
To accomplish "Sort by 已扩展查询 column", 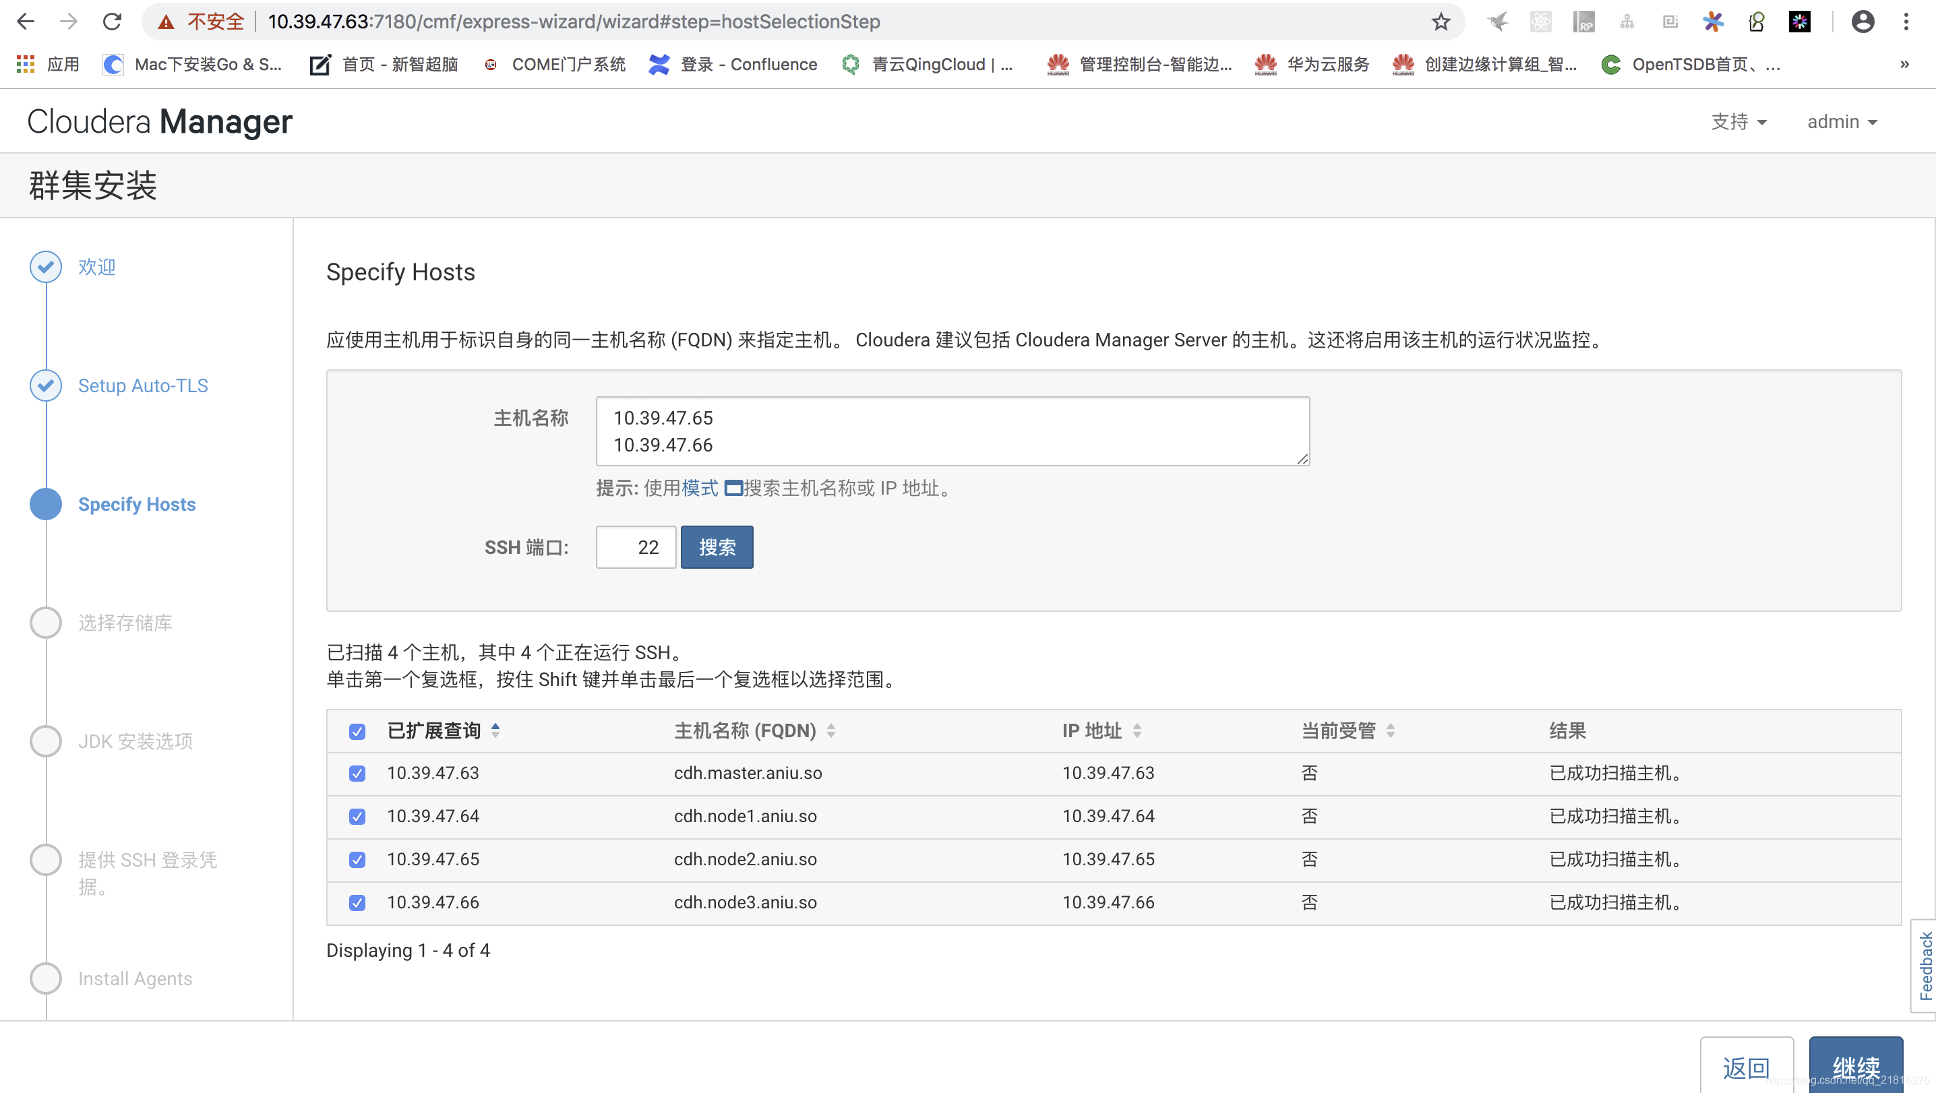I will click(x=444, y=731).
